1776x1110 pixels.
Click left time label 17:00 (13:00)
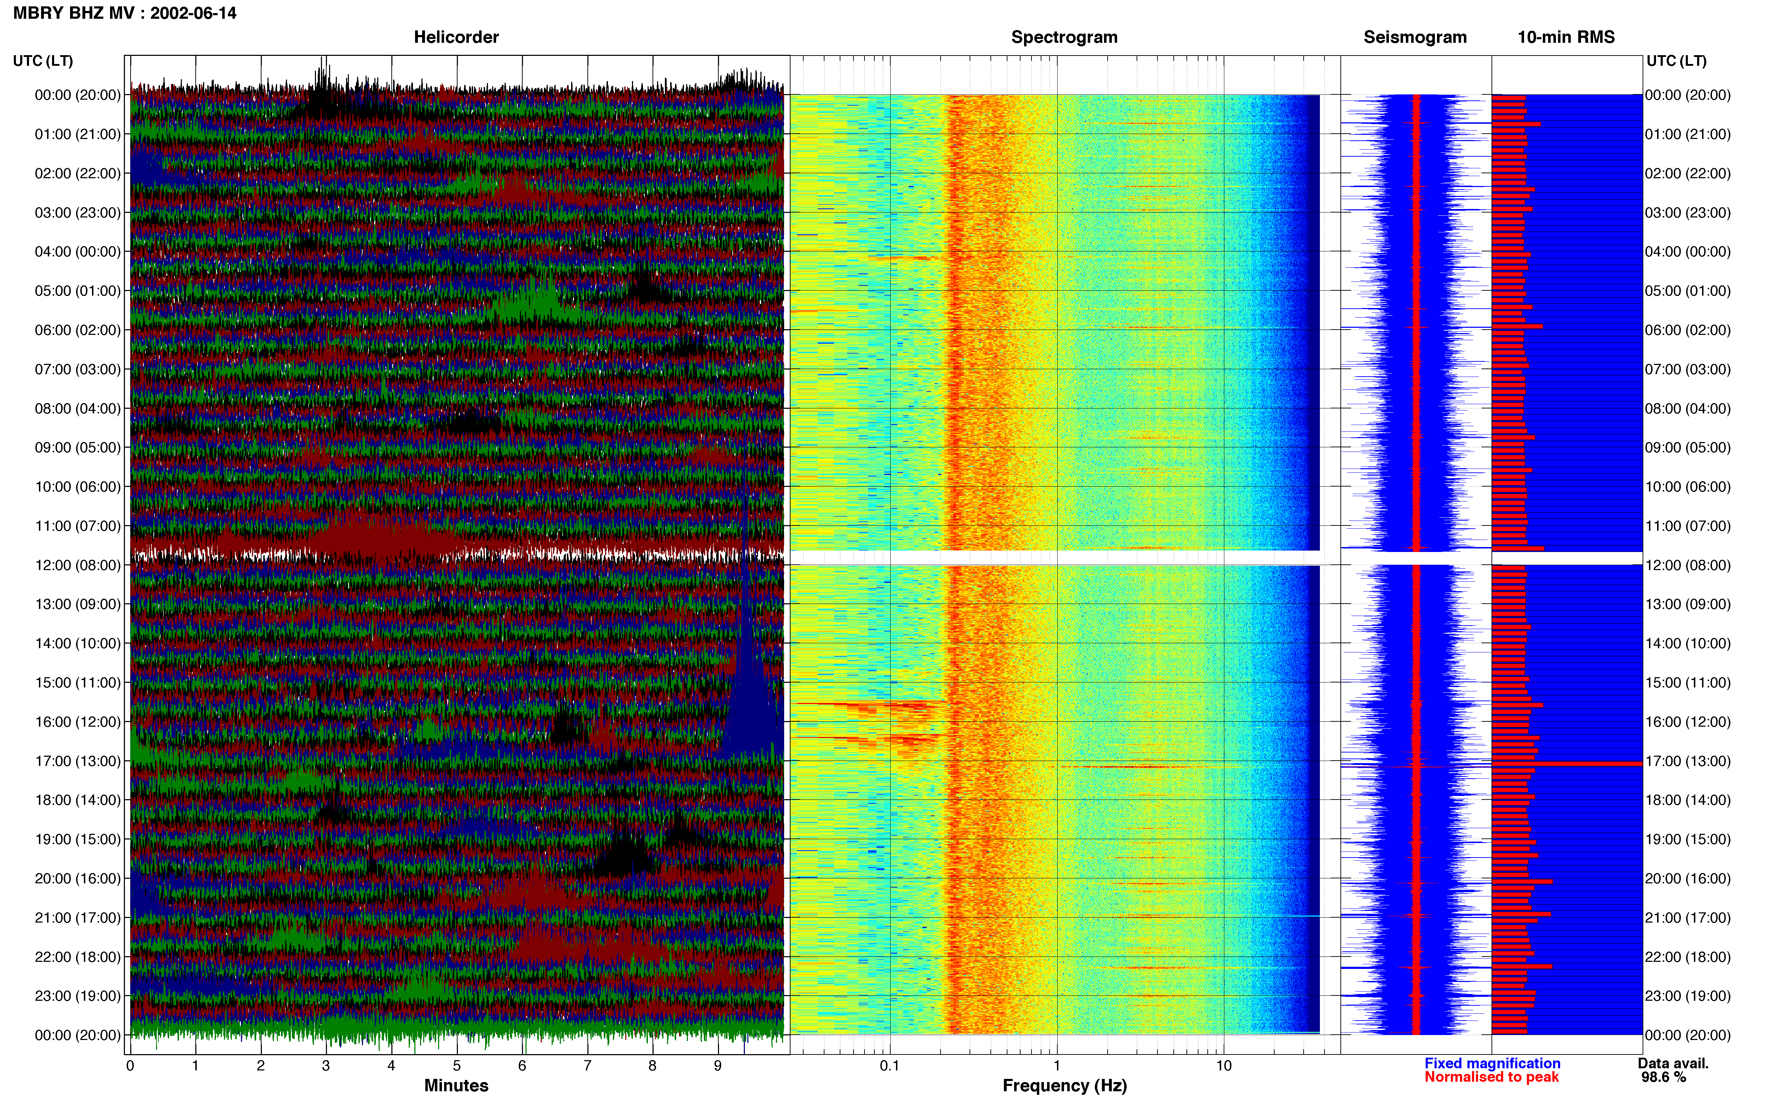[x=78, y=761]
